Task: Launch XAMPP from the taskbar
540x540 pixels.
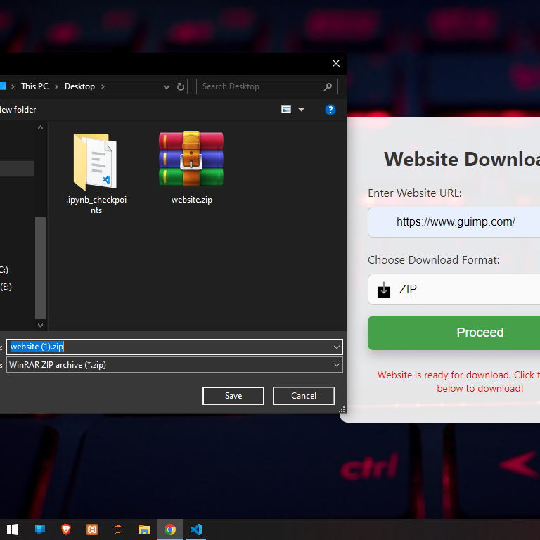Action: click(x=92, y=529)
